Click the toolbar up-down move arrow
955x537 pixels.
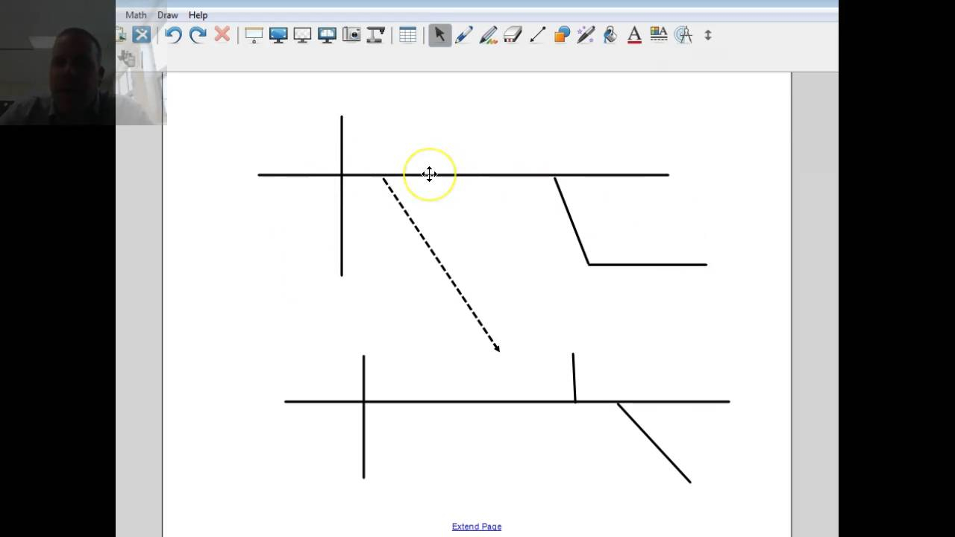[x=708, y=34]
